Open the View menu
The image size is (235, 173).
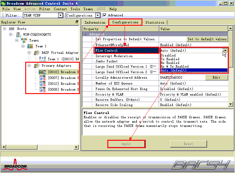(x=17, y=9)
